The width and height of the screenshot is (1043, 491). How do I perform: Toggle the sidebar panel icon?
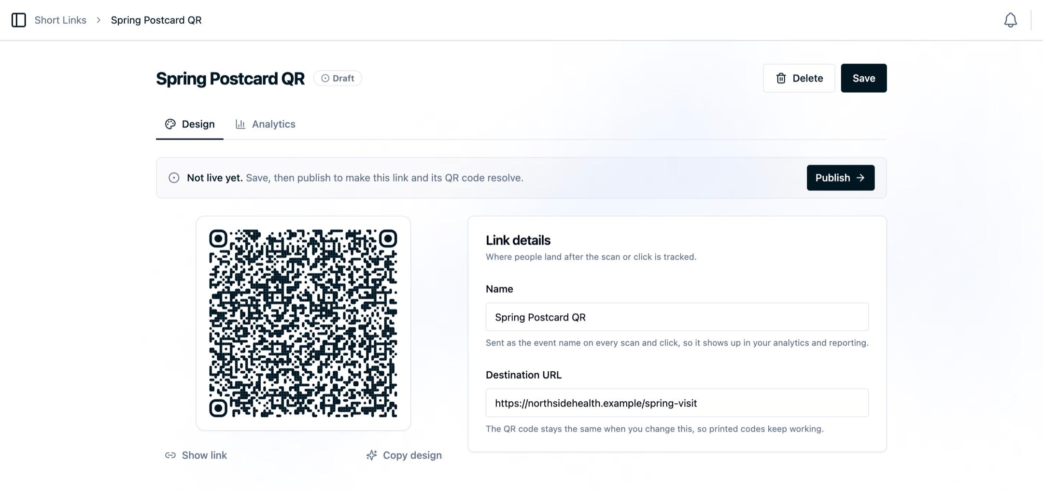pos(18,20)
